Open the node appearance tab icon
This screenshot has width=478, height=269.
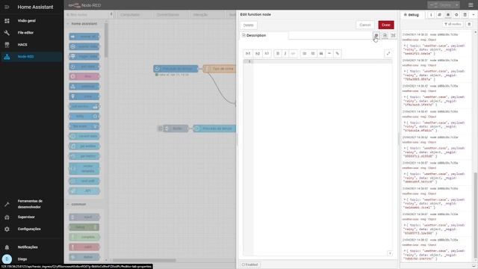pos(394,35)
